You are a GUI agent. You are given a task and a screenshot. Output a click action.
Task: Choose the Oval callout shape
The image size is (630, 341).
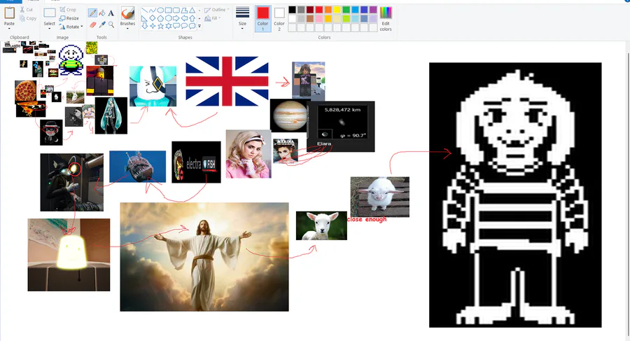184,26
